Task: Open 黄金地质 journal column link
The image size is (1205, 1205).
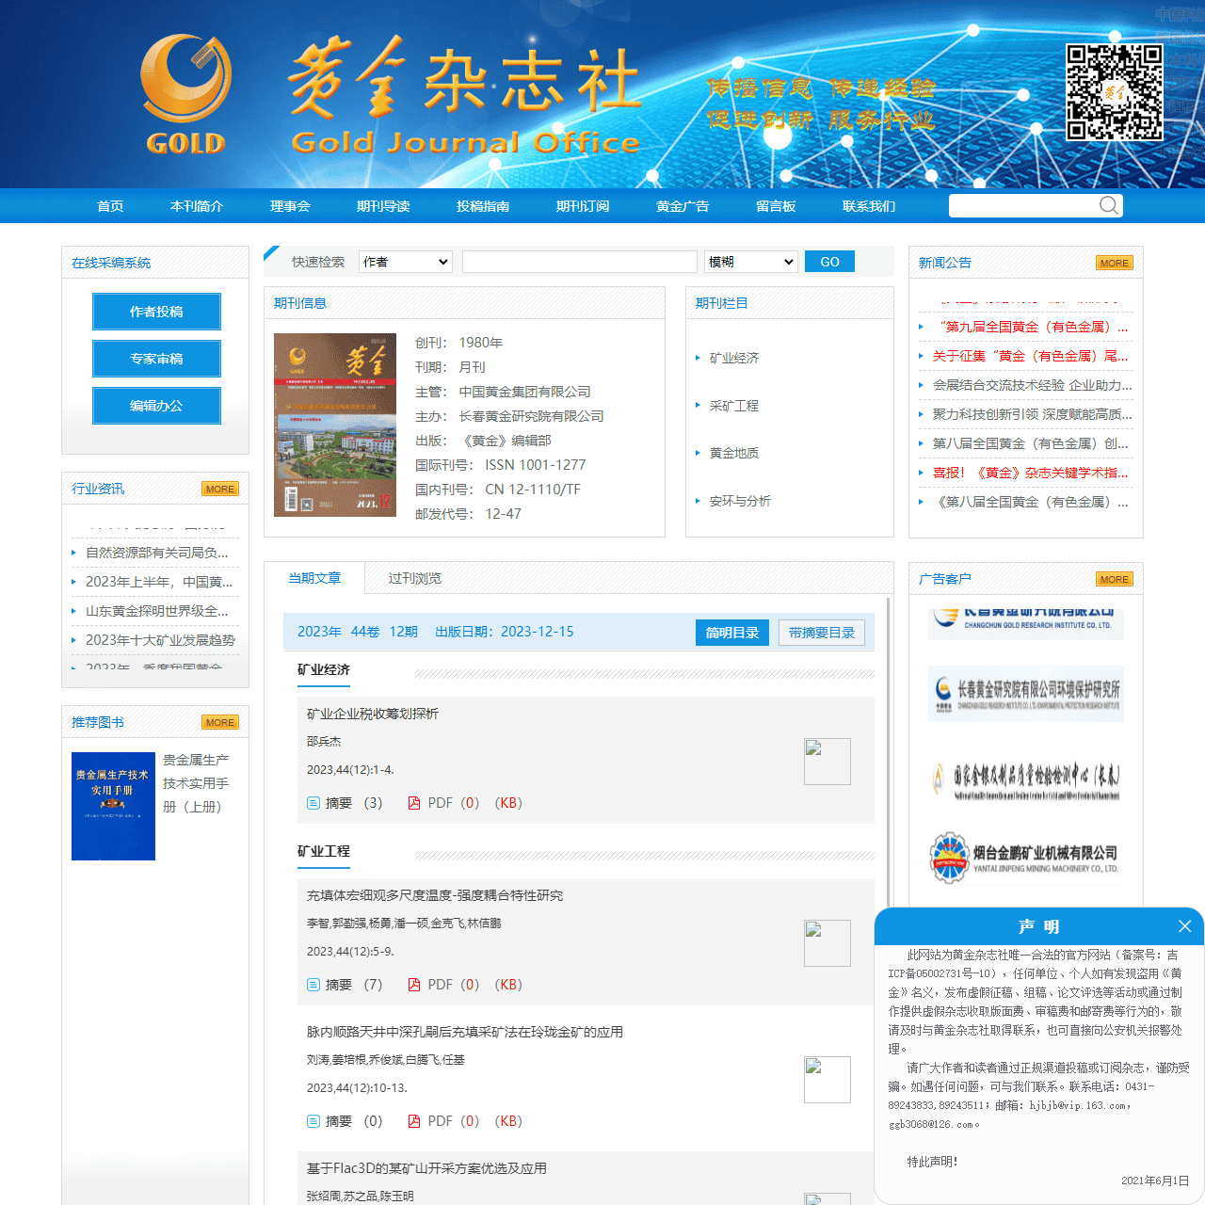Action: coord(734,453)
